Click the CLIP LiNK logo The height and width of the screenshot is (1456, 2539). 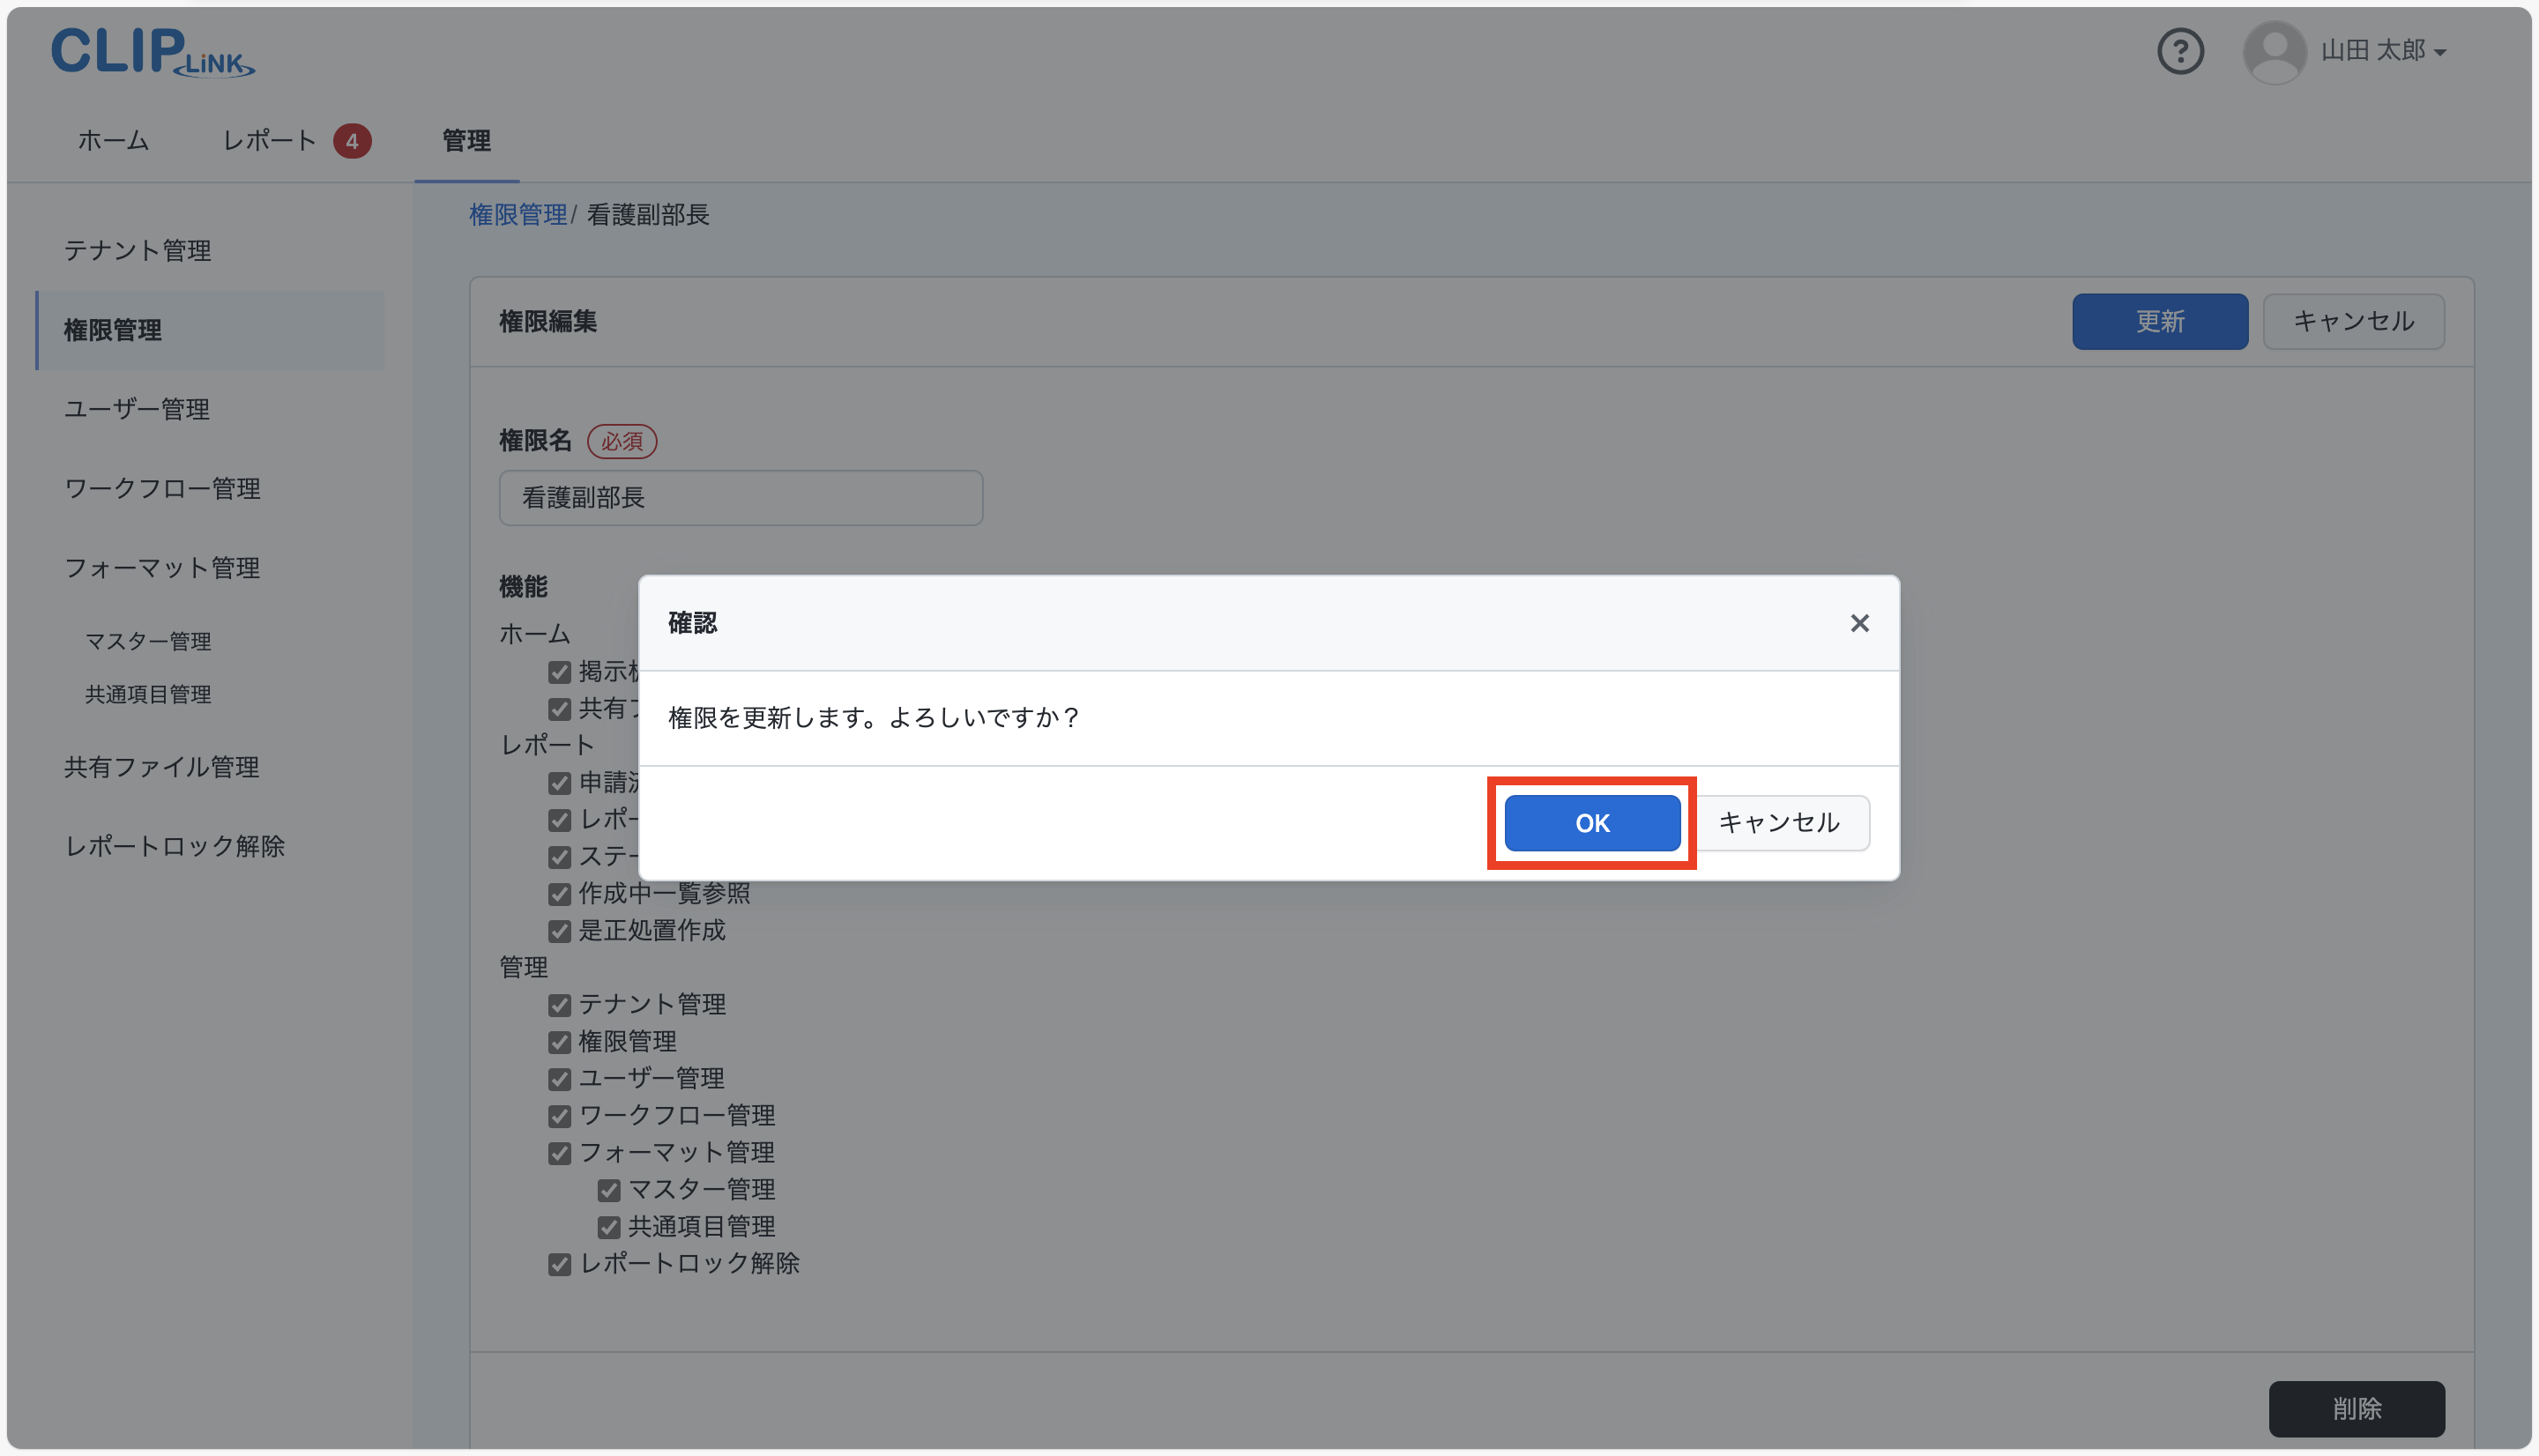click(x=152, y=52)
